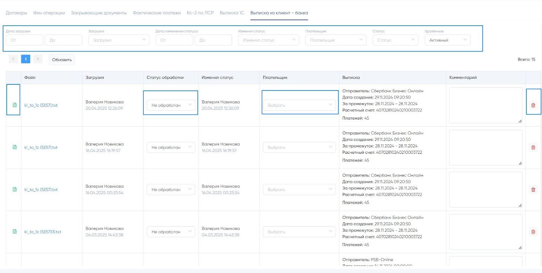Open the Выписка 1С tab
542x273 pixels.
(x=232, y=13)
